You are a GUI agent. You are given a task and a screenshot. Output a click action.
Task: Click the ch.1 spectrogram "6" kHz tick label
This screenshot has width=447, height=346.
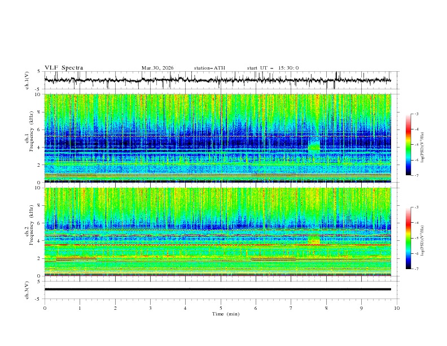click(40, 129)
